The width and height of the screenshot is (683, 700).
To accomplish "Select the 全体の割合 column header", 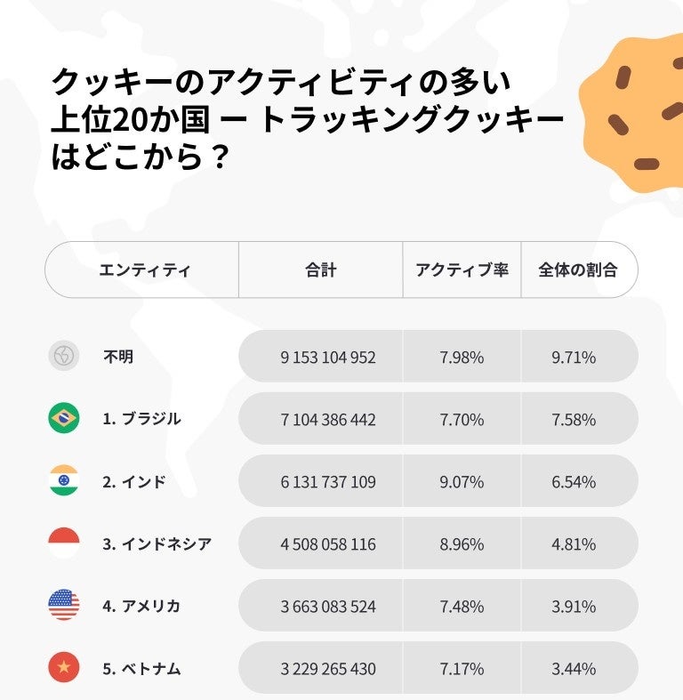I will point(577,270).
